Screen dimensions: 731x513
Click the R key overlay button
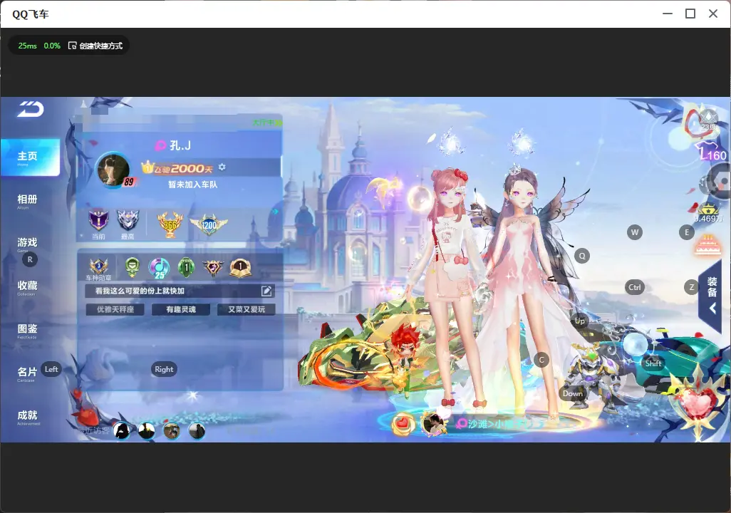pyautogui.click(x=30, y=259)
